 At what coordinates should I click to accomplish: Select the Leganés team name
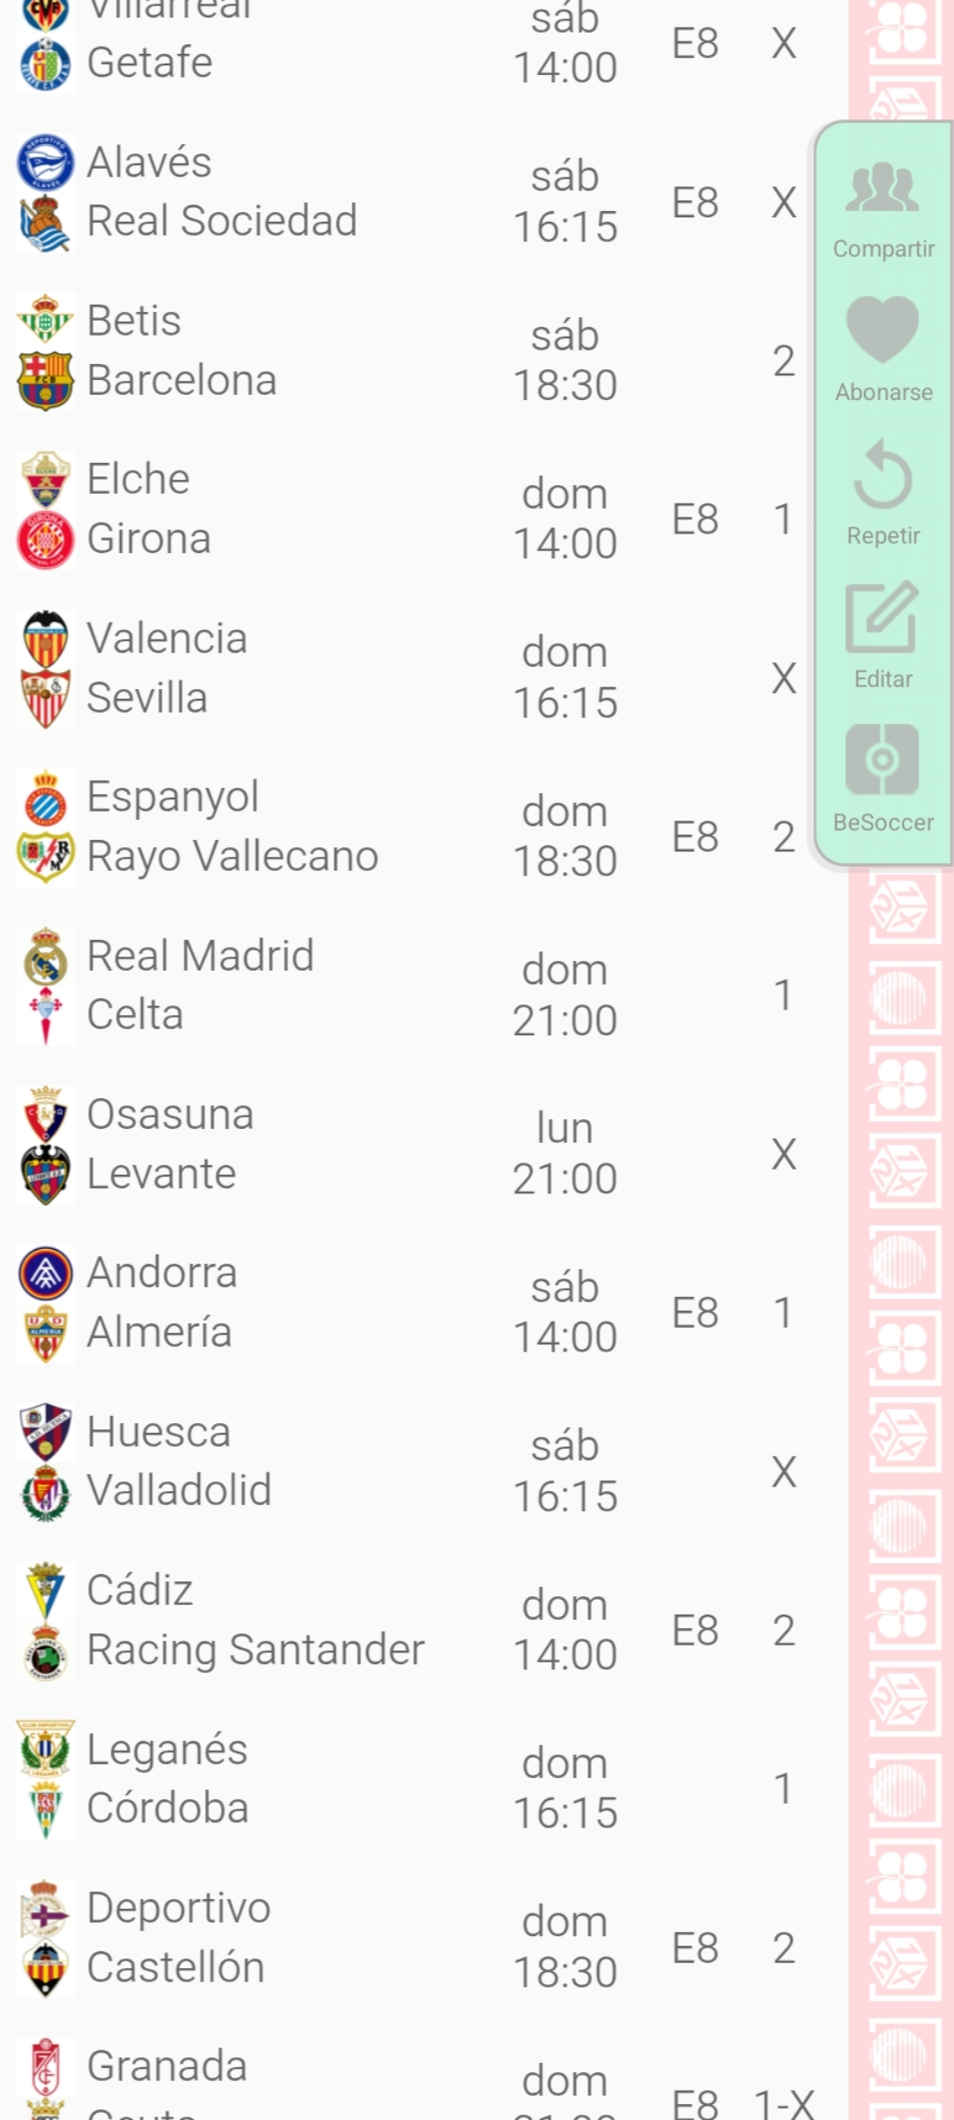click(x=168, y=1750)
